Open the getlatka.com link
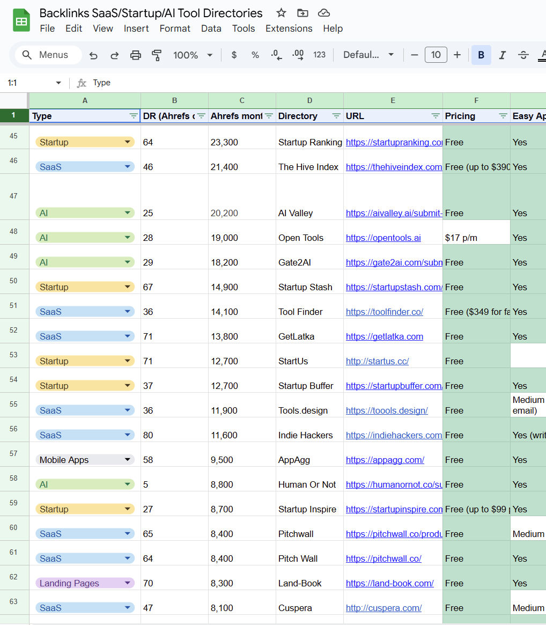Screen dimensions: 546x625 point(384,337)
